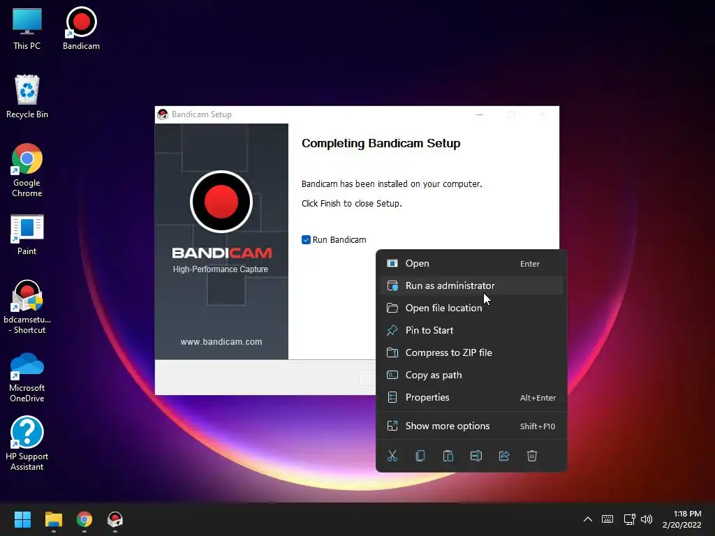Click the Rename icon in context menu

tap(476, 455)
